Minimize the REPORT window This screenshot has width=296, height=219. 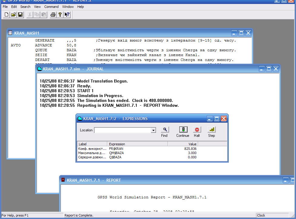click(285, 180)
